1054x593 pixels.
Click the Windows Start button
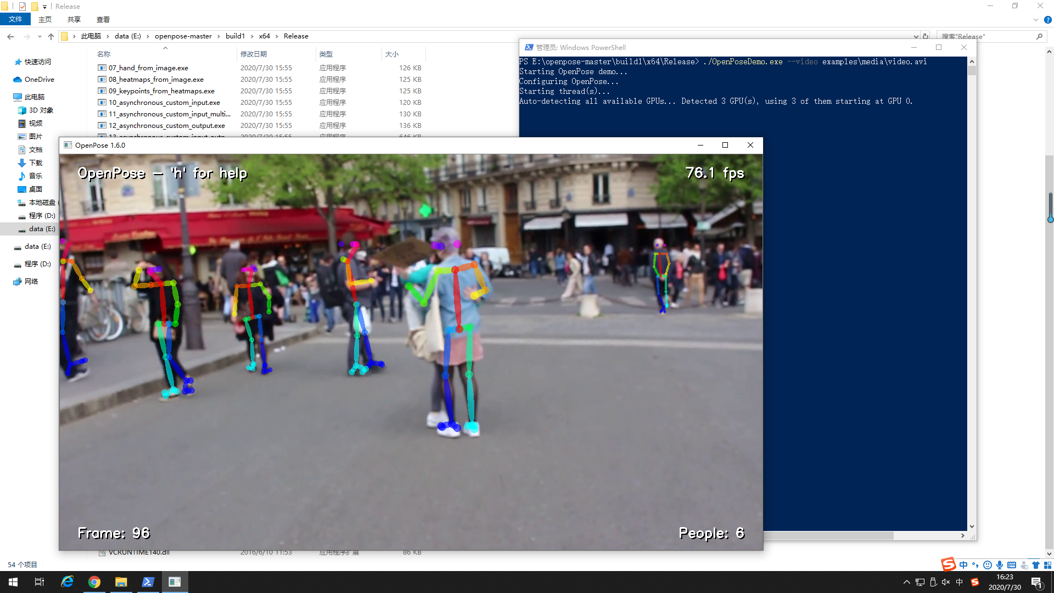click(12, 581)
